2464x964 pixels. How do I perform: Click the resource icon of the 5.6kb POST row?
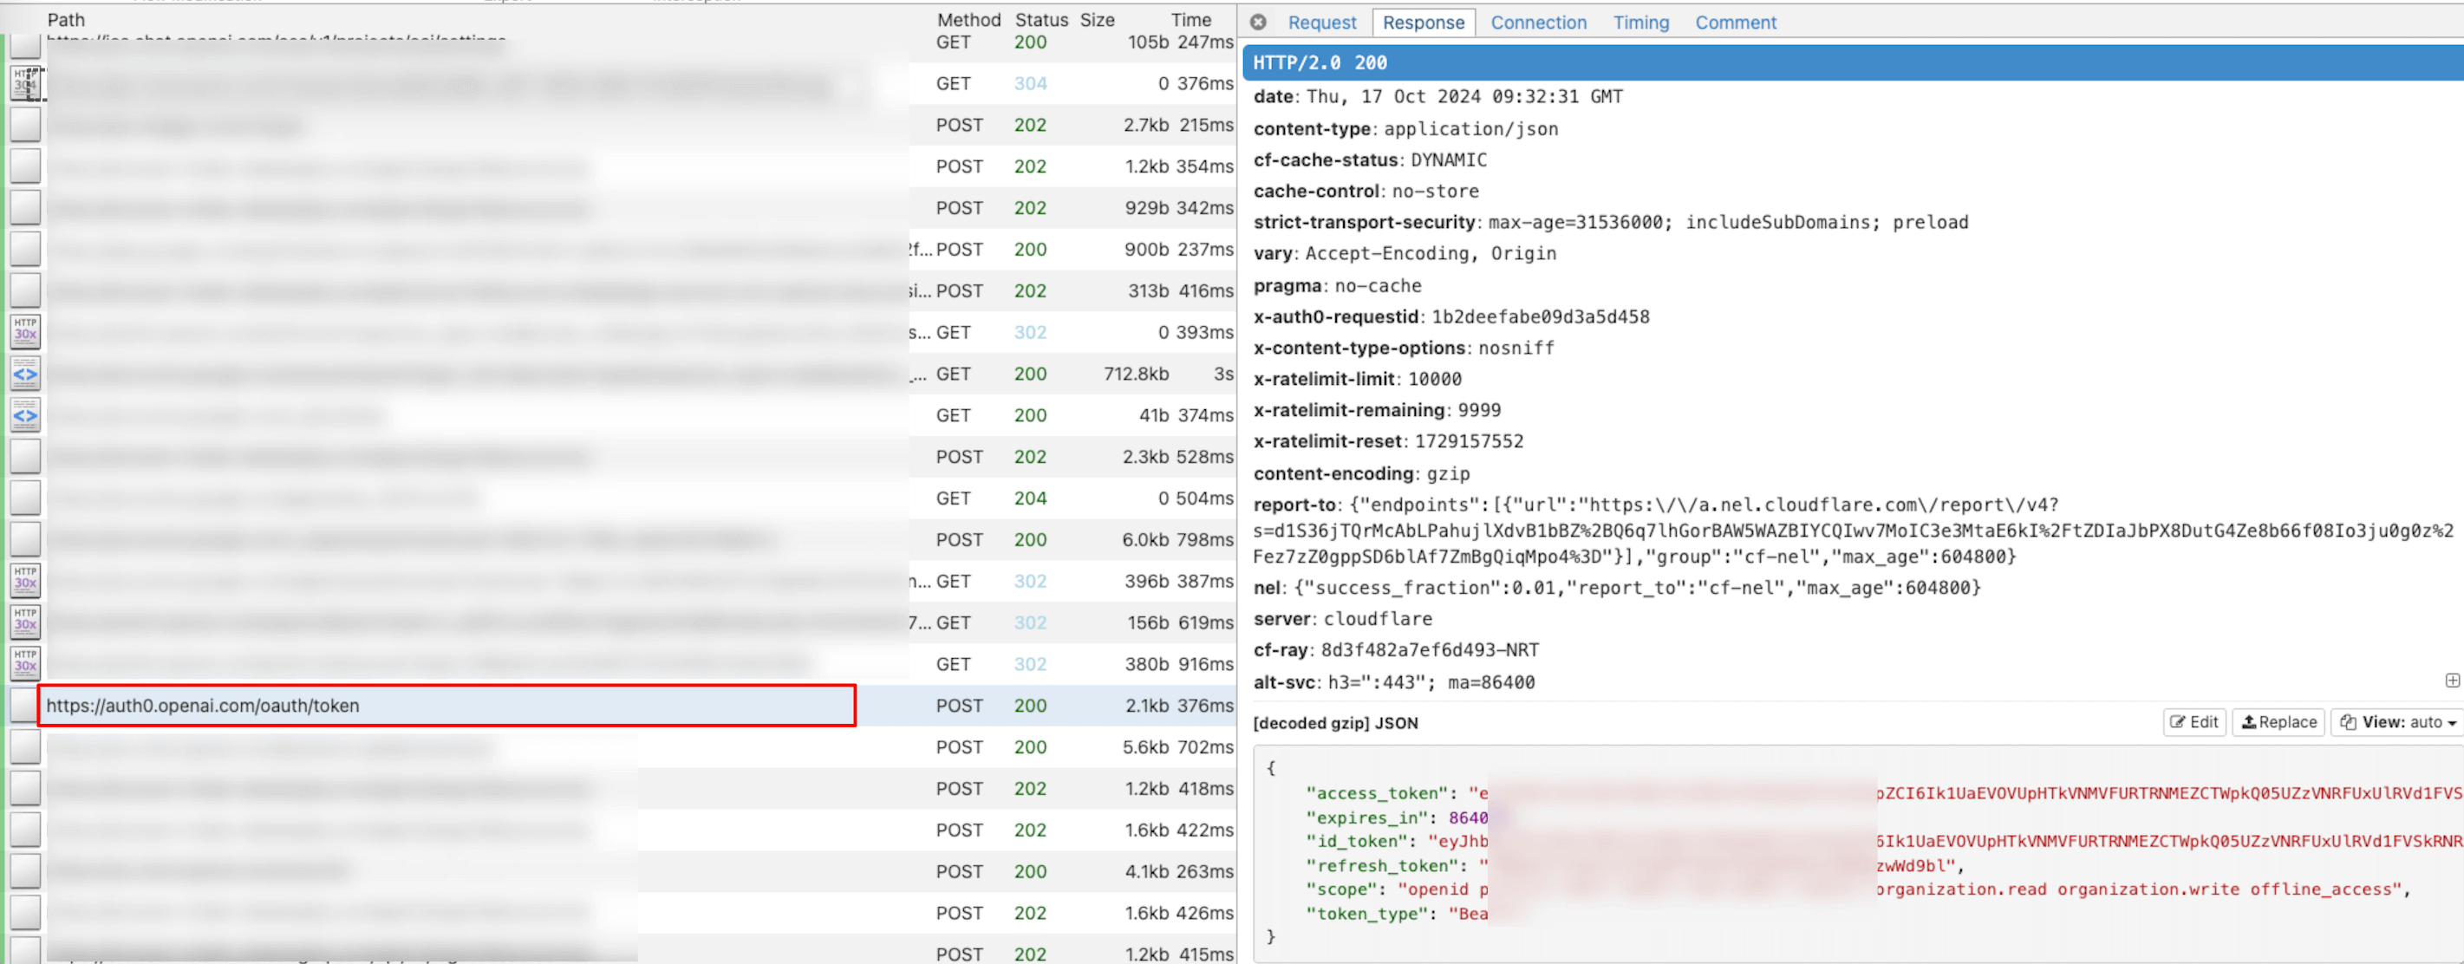point(26,747)
